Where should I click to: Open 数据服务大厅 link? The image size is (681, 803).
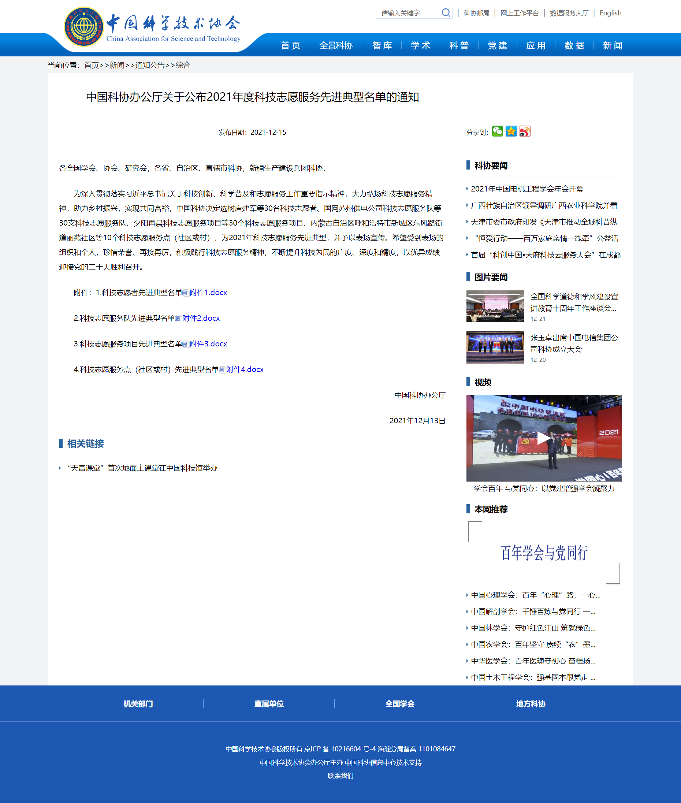pos(569,13)
